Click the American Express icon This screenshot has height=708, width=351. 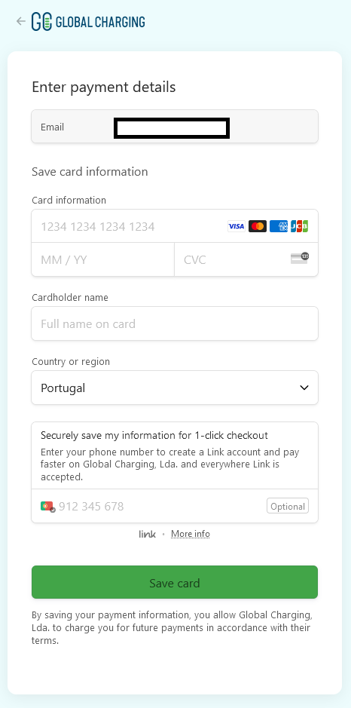[279, 226]
